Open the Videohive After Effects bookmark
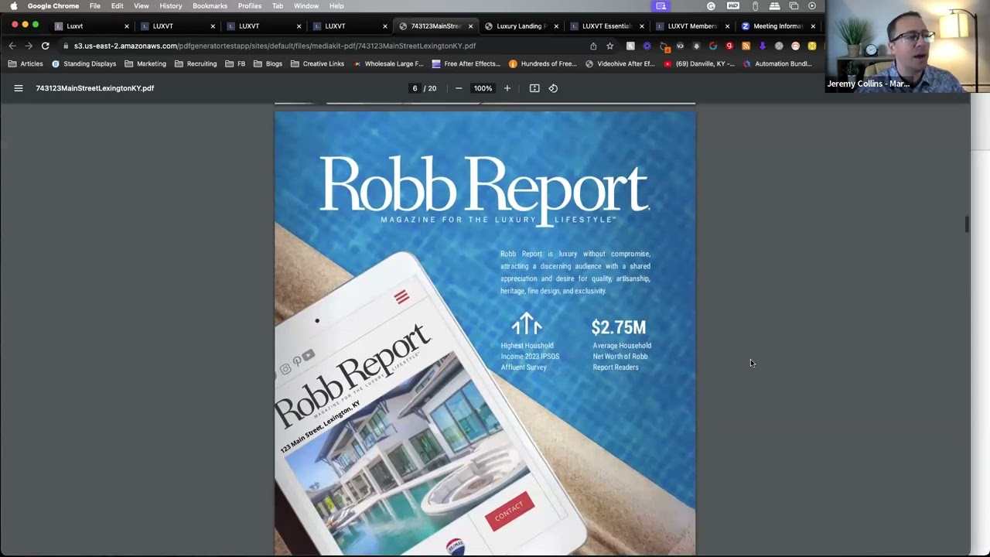This screenshot has height=557, width=990. pyautogui.click(x=620, y=64)
